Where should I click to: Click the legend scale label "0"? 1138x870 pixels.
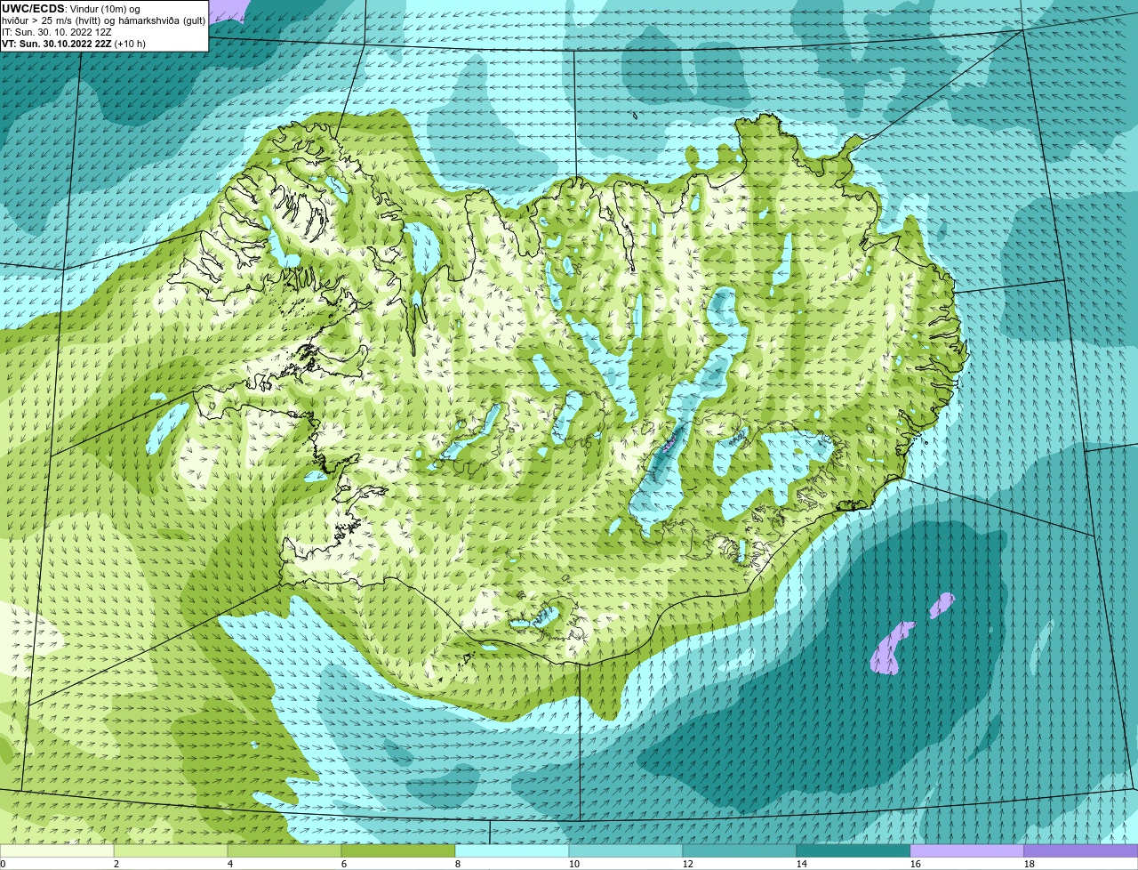(x=4, y=864)
